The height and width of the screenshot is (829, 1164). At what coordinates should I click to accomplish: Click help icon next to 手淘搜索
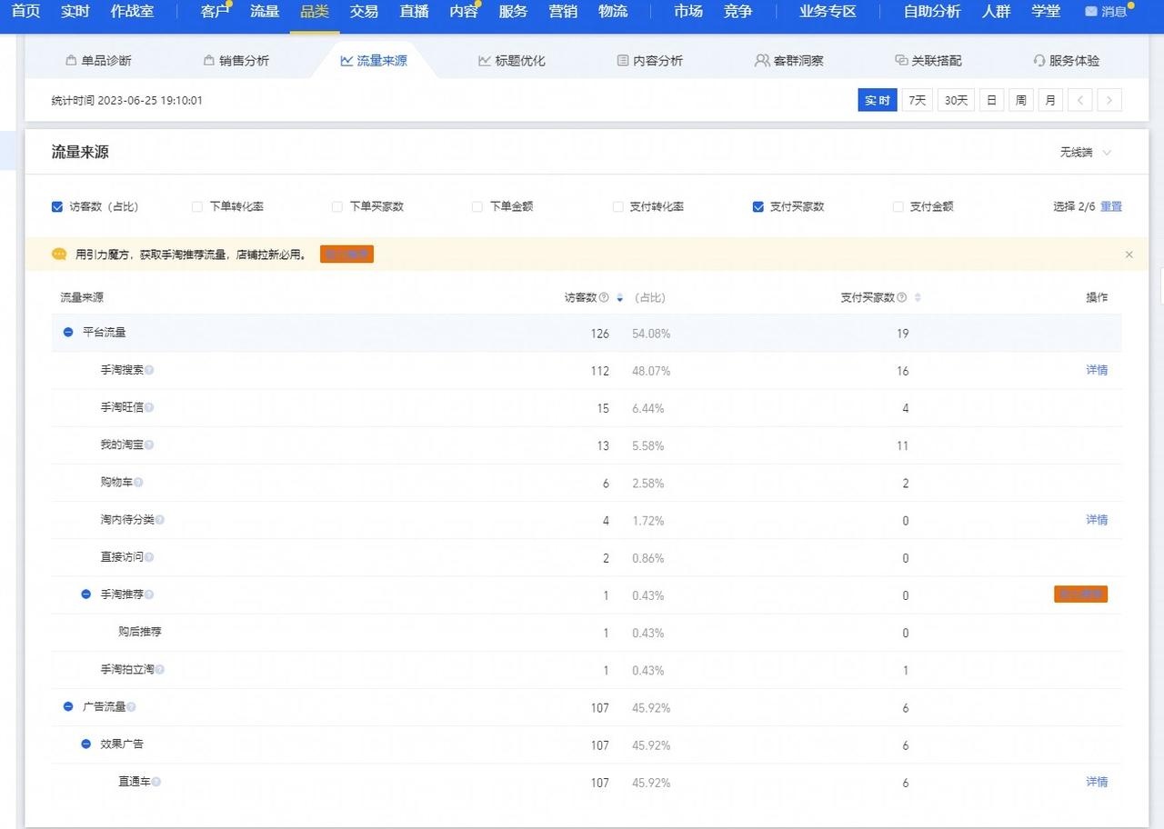click(x=149, y=370)
